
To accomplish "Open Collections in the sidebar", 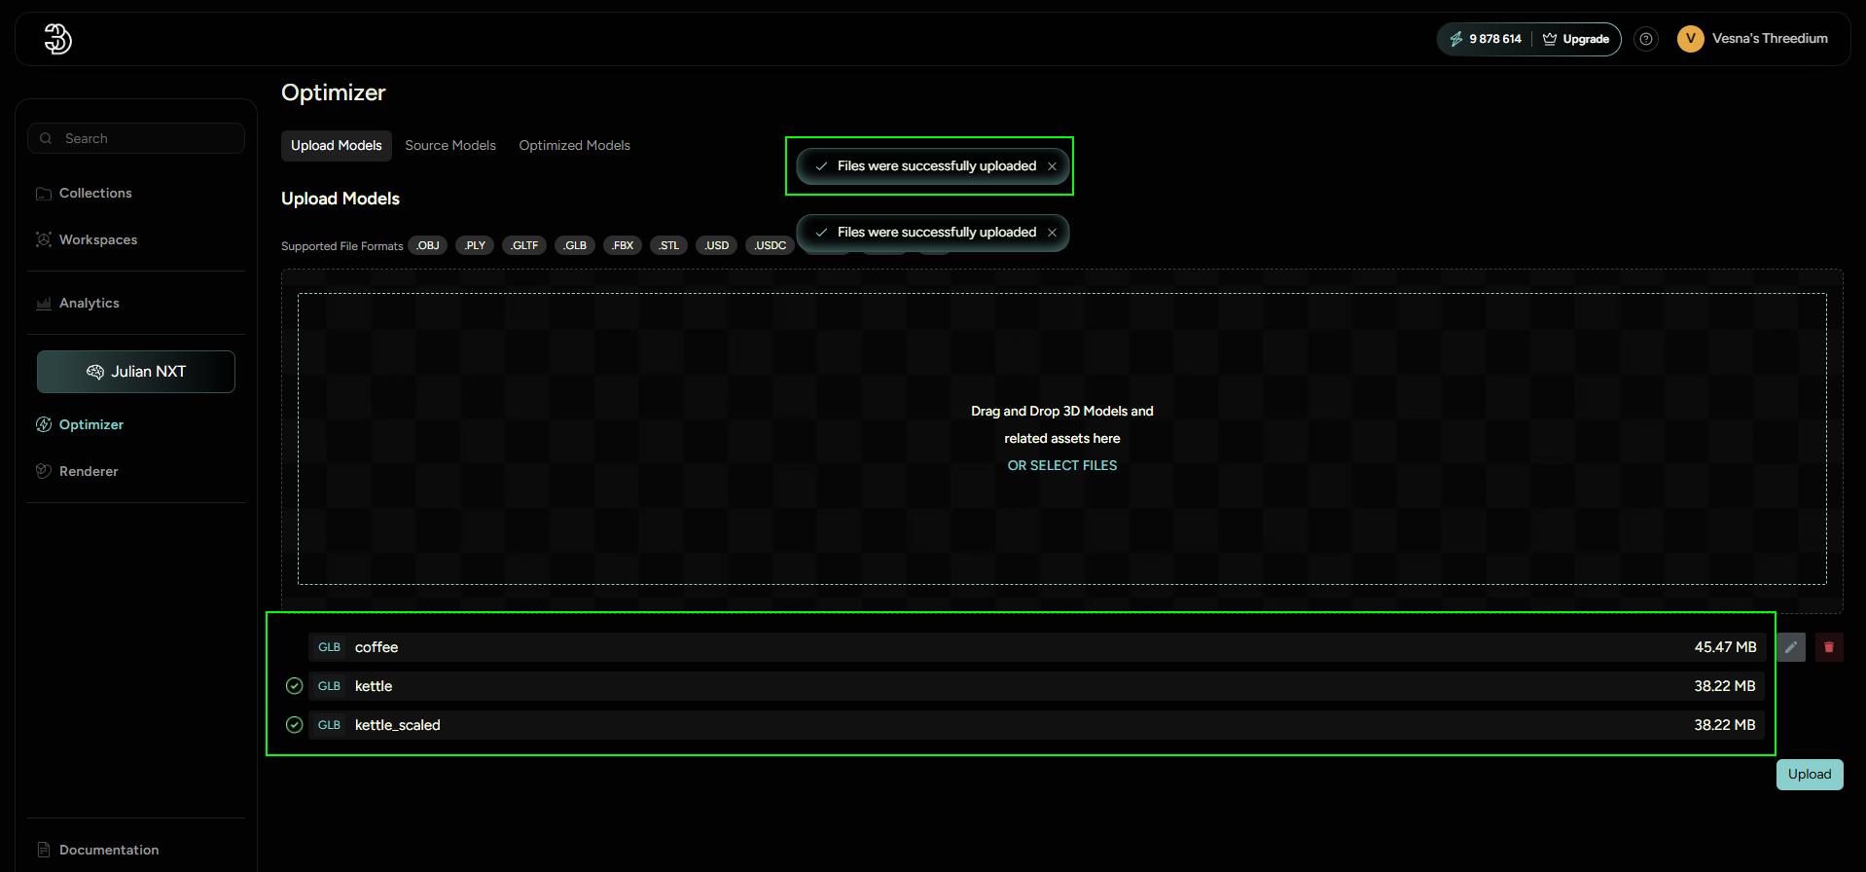I will point(94,194).
